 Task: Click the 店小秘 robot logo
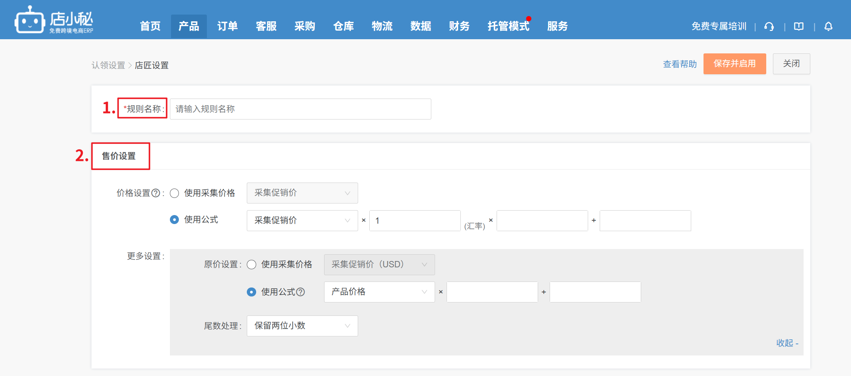30,21
